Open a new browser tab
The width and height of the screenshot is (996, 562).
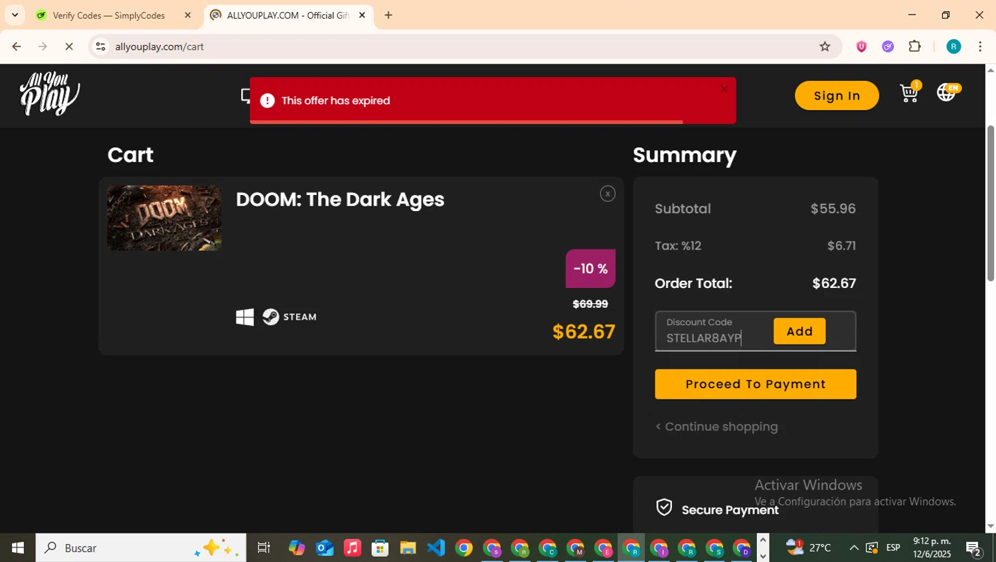[x=388, y=15]
